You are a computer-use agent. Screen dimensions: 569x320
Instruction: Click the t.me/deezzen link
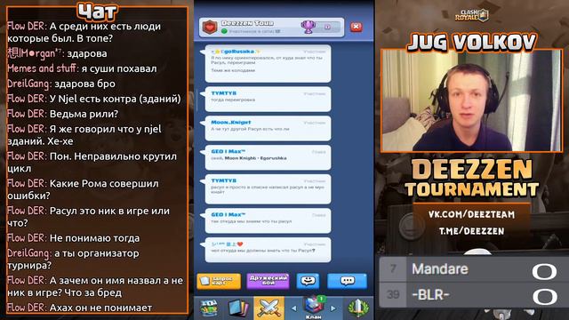471,231
